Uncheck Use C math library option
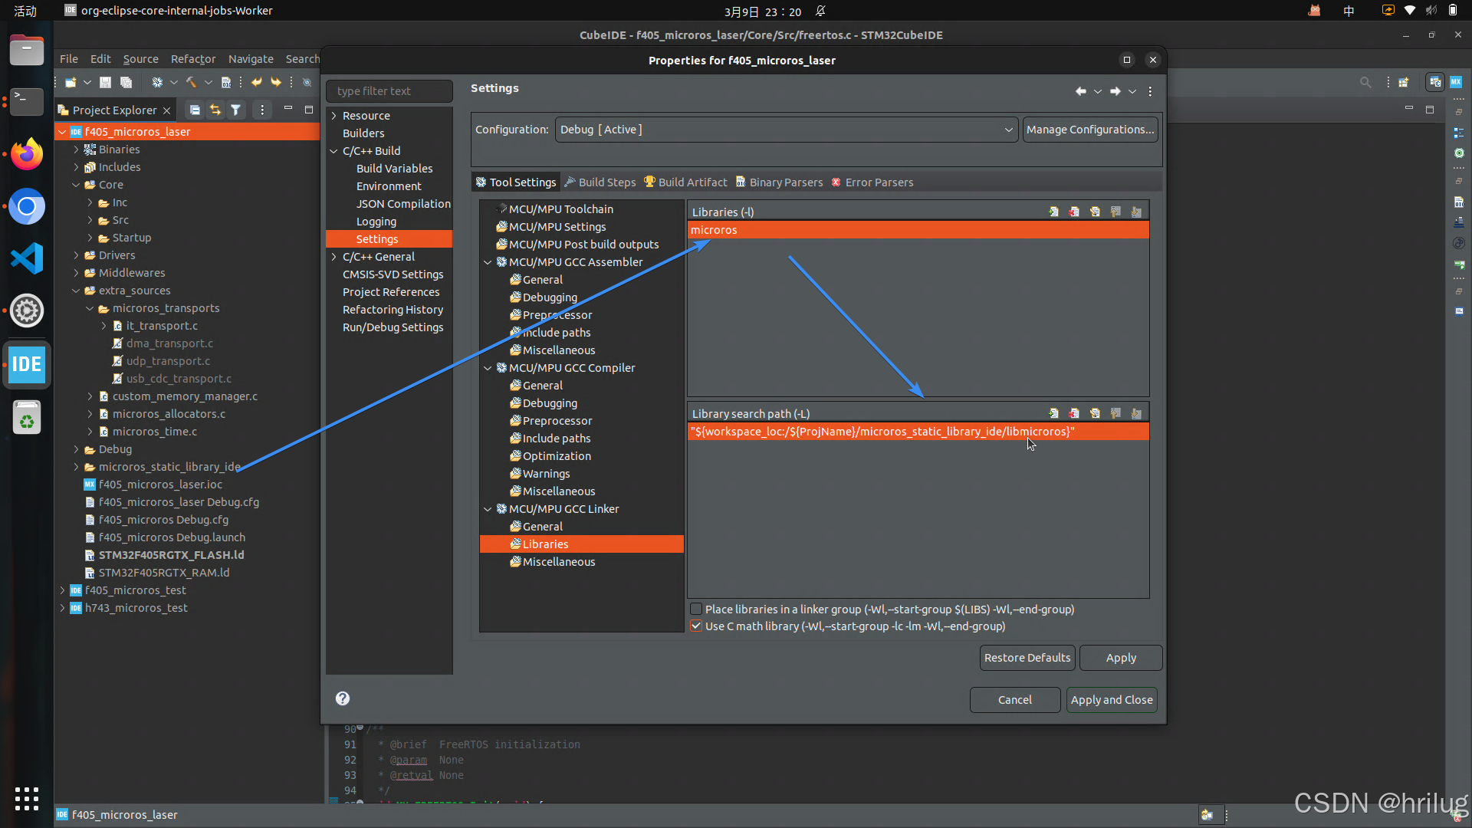Screen dimensions: 1472x828 tap(696, 626)
